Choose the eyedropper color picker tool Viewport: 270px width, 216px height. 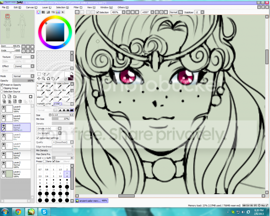point(57,78)
